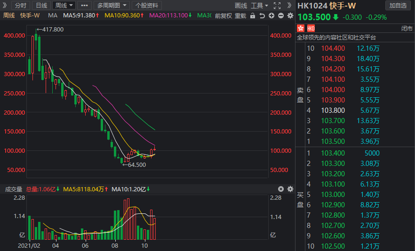Click sell volume 12.16万
Screen dimensions: 415x251
(x=368, y=48)
